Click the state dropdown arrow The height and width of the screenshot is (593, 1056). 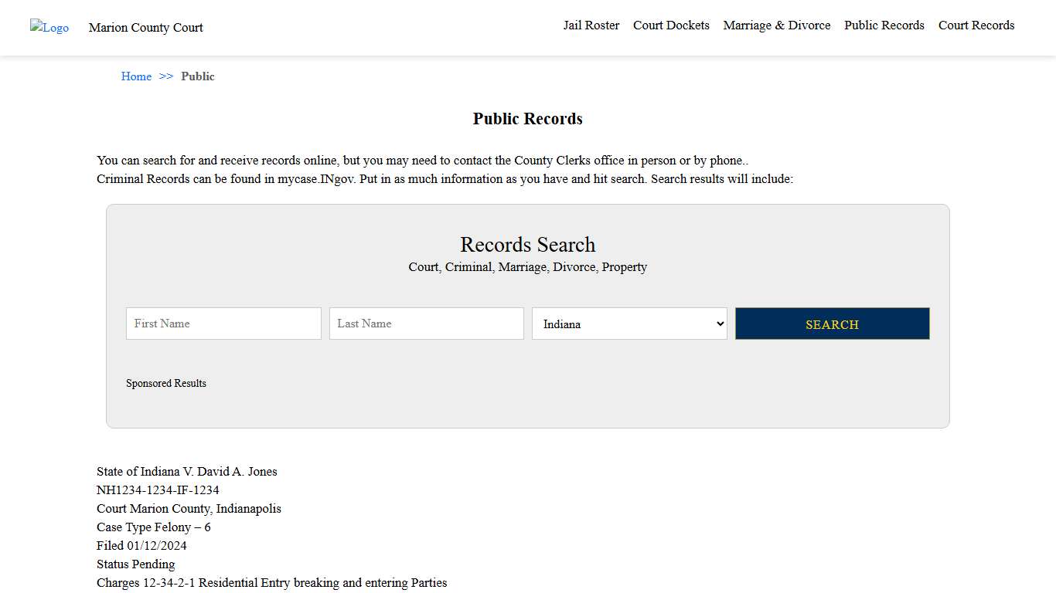pyautogui.click(x=718, y=324)
